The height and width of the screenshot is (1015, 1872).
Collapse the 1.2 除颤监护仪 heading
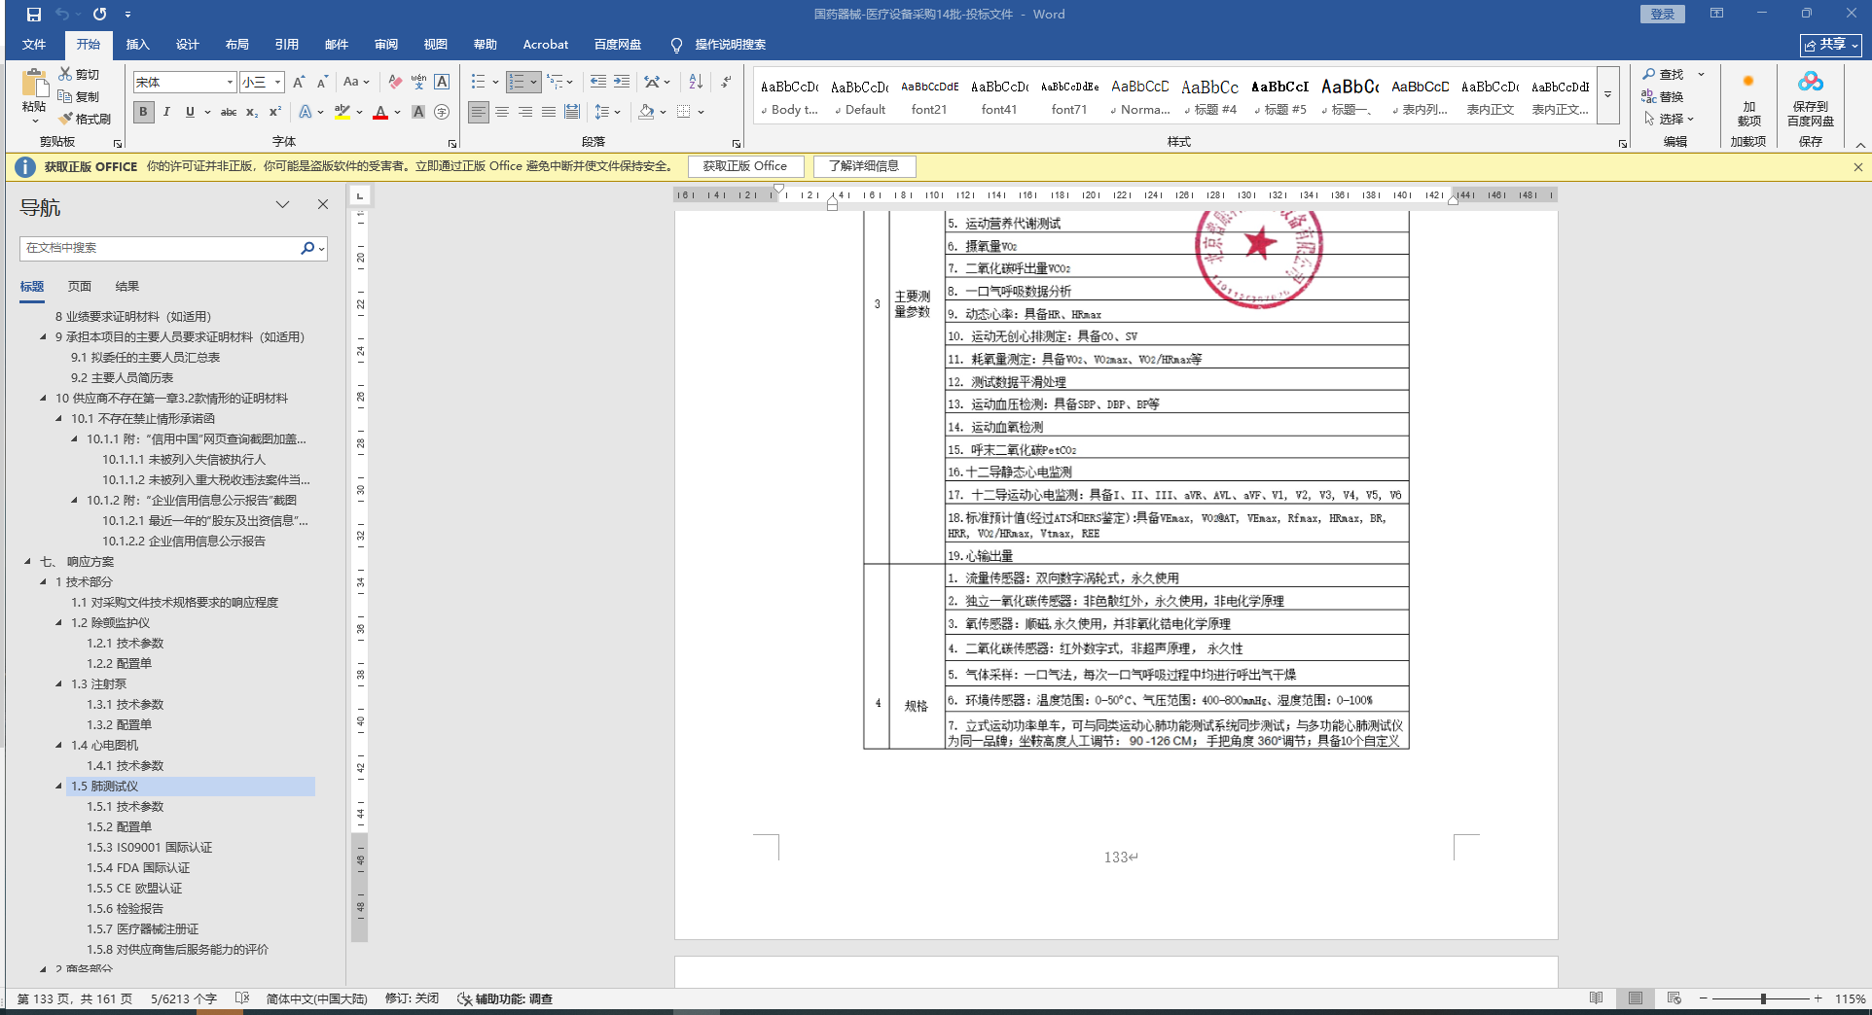tap(58, 623)
